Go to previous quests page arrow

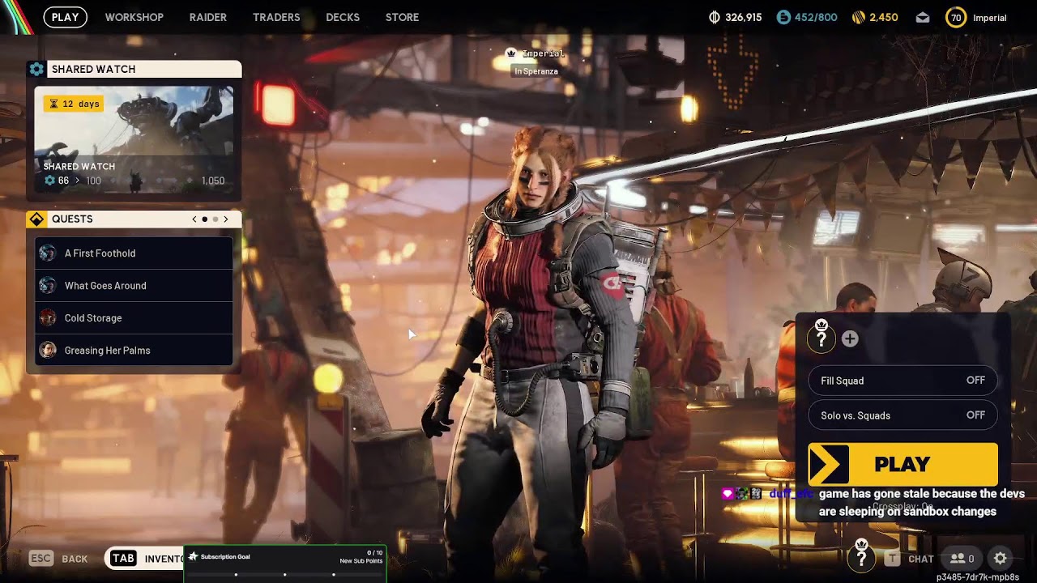194,219
